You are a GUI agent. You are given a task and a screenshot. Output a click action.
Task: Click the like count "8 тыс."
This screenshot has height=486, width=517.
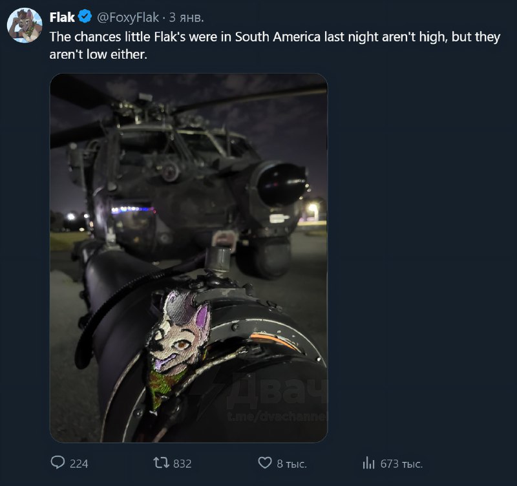pos(291,463)
